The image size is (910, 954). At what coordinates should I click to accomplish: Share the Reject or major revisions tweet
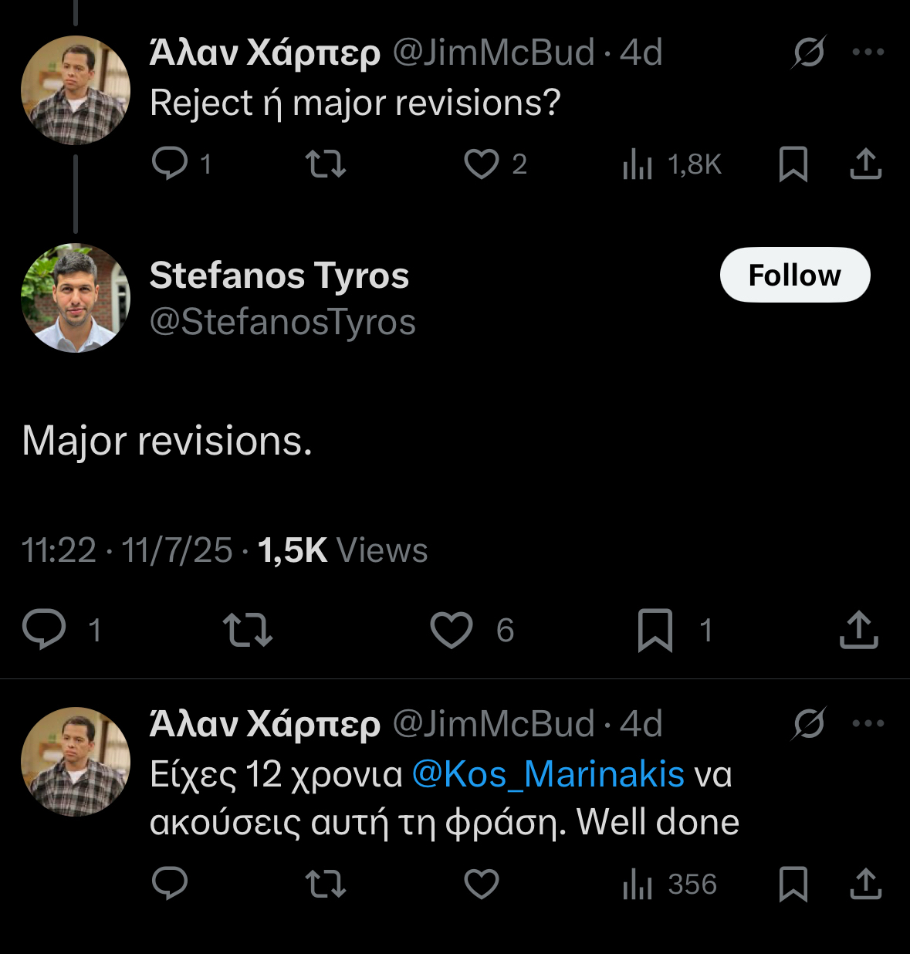point(866,164)
